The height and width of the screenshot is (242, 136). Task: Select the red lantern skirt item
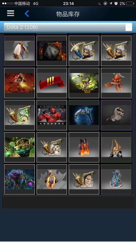pyautogui.click(x=116, y=83)
